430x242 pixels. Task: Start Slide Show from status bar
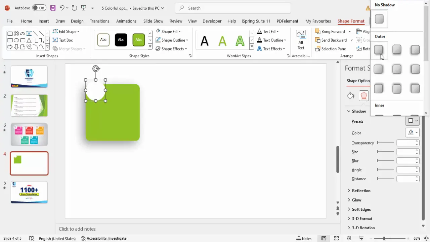[361, 238]
